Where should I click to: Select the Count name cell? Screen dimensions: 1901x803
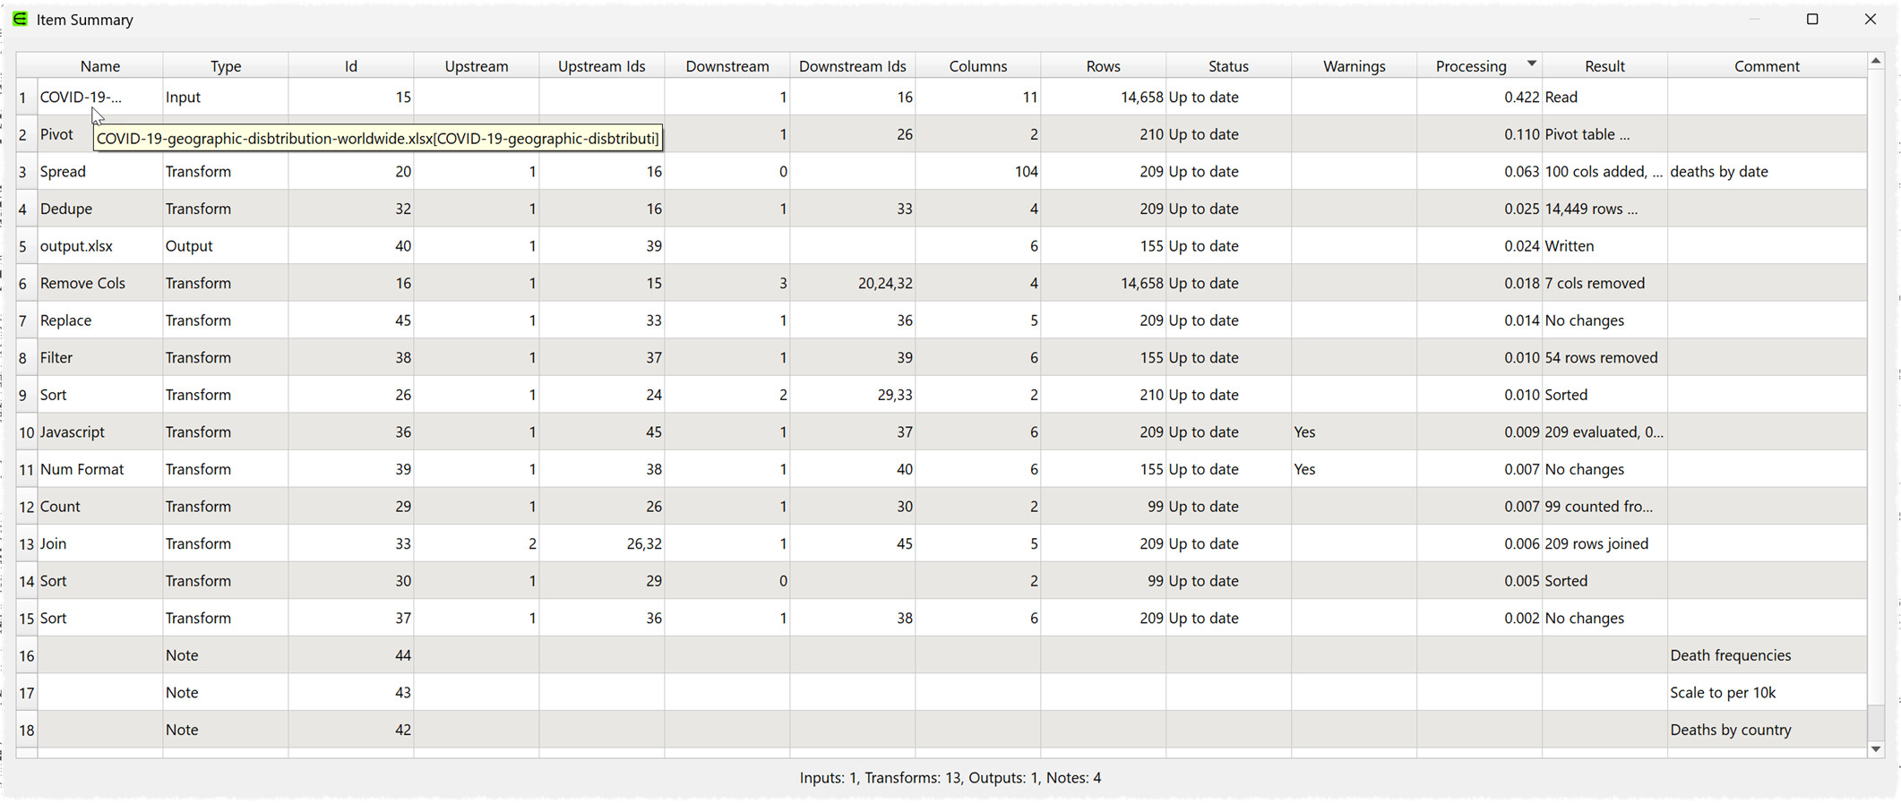[100, 506]
